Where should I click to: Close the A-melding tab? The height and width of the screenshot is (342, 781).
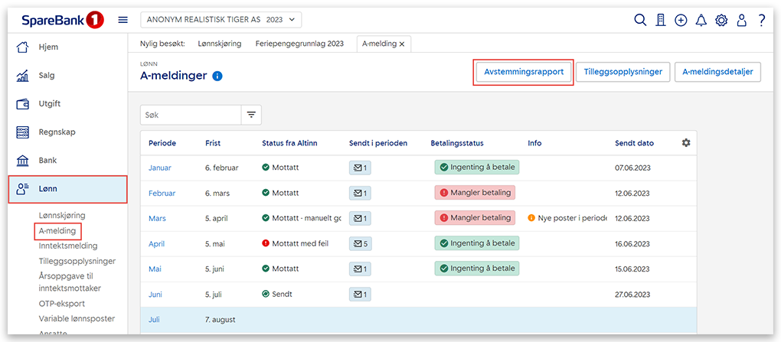pos(402,44)
